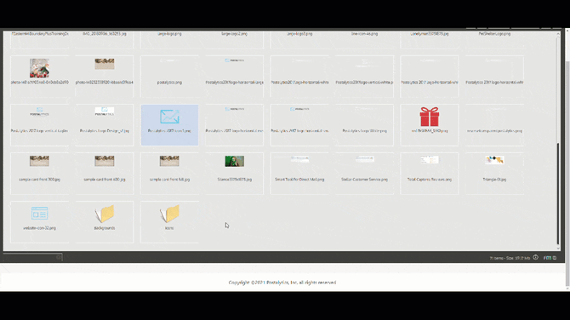570x320 pixels.
Task: Select Postalytics Logo Design_v1.jpg thumbnail
Action: [105, 111]
